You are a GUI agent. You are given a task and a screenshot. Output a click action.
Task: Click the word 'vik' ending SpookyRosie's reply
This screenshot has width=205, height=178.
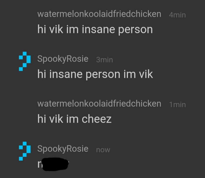146,74
